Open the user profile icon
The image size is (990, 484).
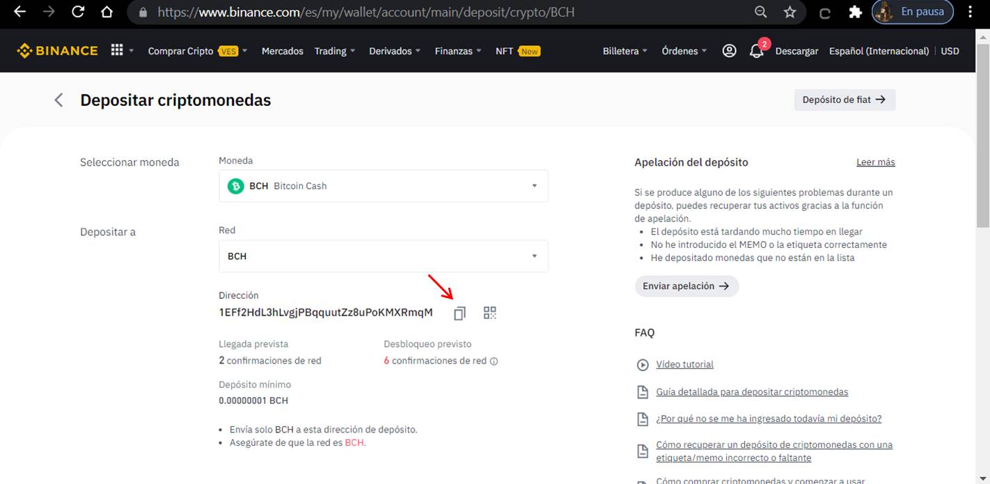pos(729,51)
